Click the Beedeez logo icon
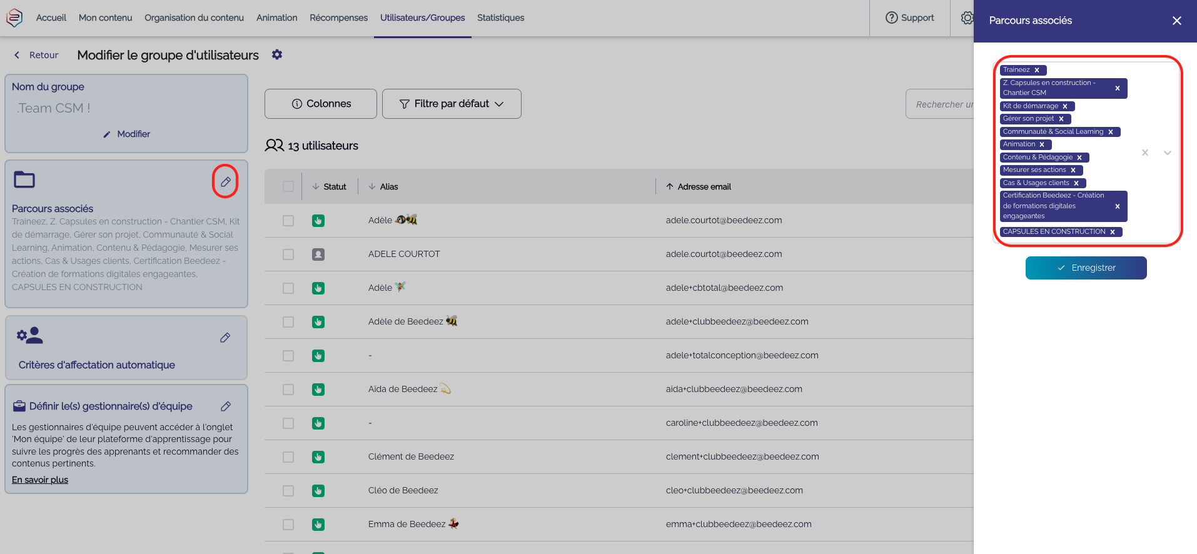Viewport: 1197px width, 554px height. tap(14, 18)
